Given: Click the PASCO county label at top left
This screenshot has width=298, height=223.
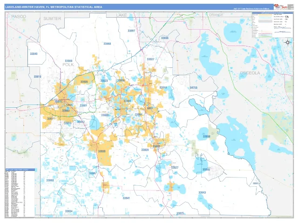Looking at the screenshot, I should pyautogui.click(x=19, y=17).
